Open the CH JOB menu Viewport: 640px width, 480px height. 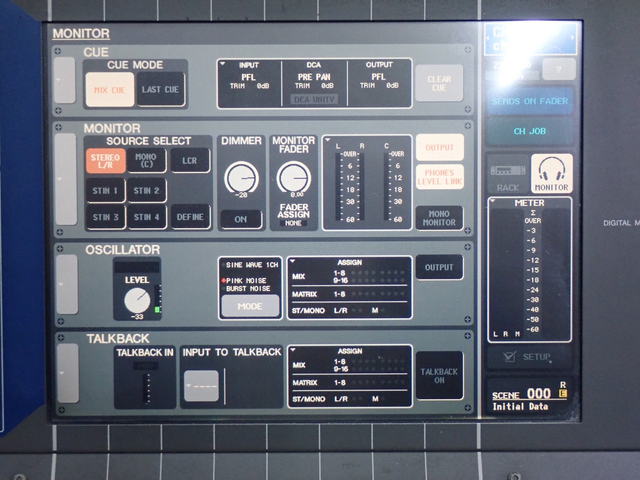point(529,131)
